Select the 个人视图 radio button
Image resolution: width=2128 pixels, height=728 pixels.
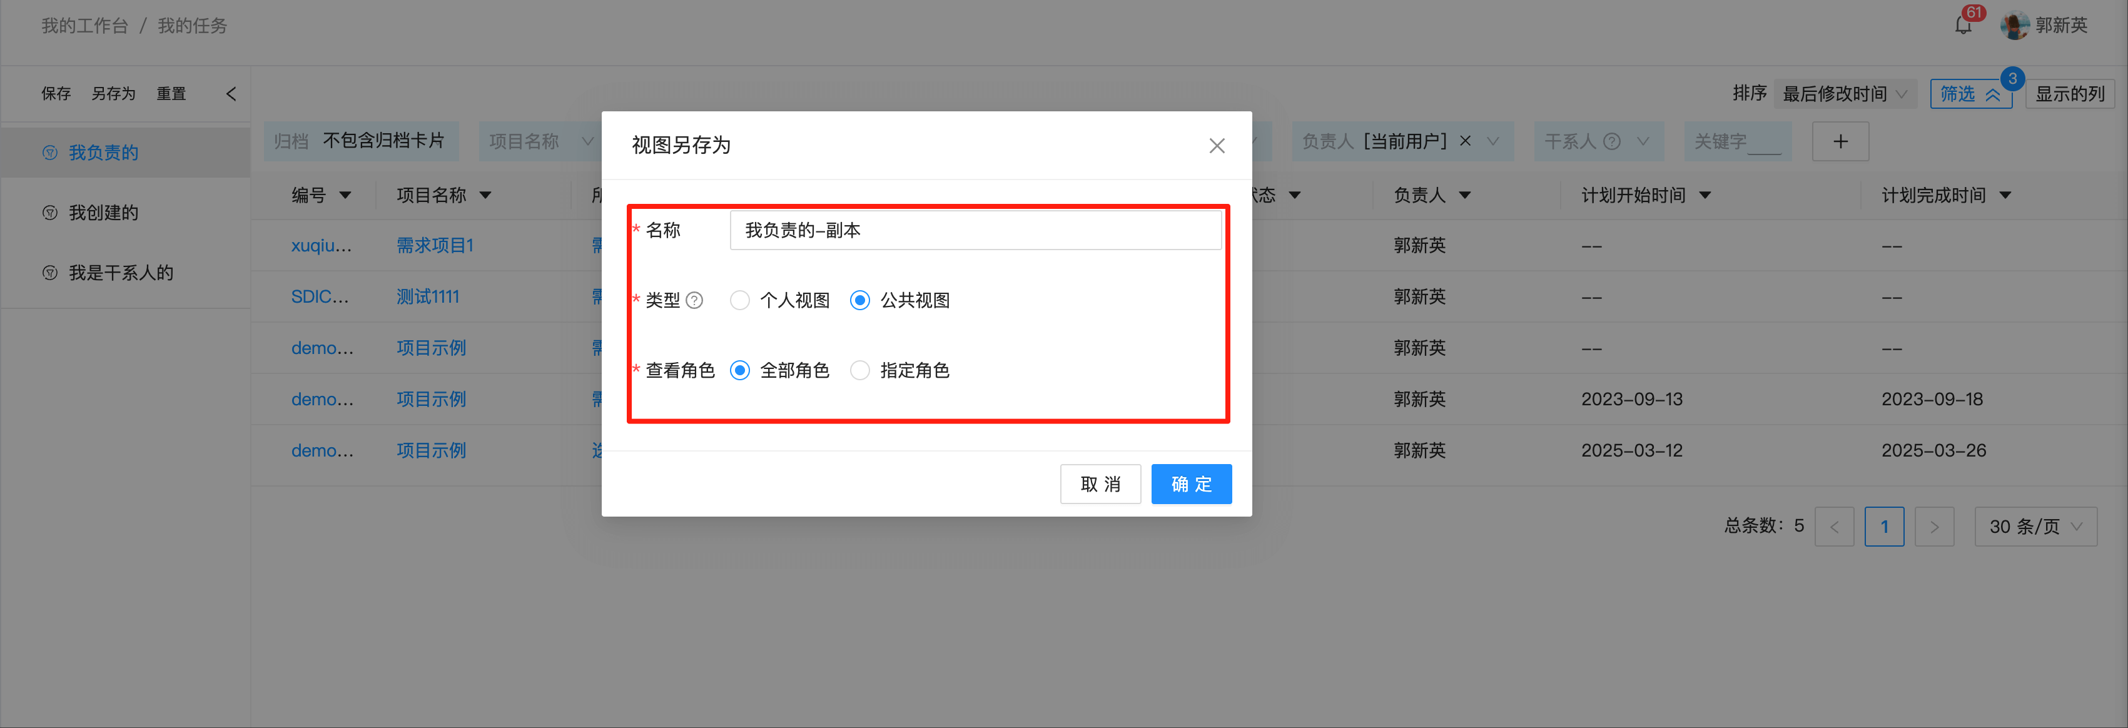click(739, 300)
